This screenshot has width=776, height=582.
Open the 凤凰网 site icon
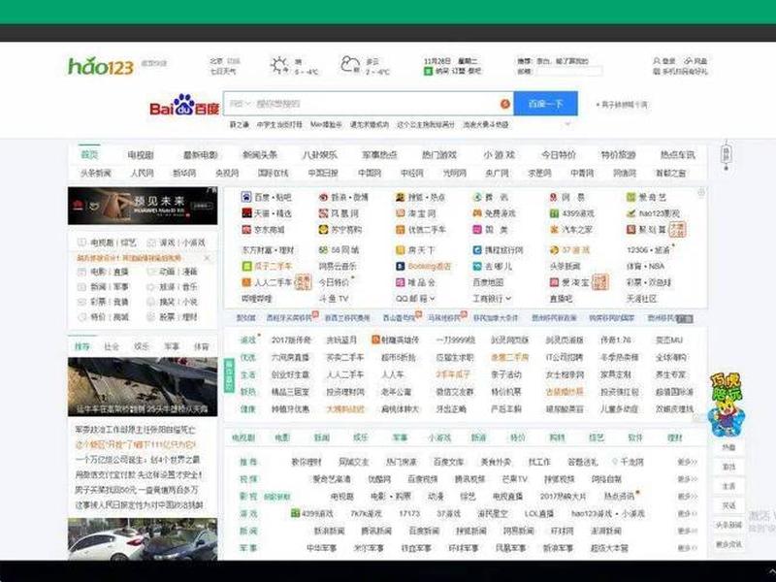pos(323,213)
